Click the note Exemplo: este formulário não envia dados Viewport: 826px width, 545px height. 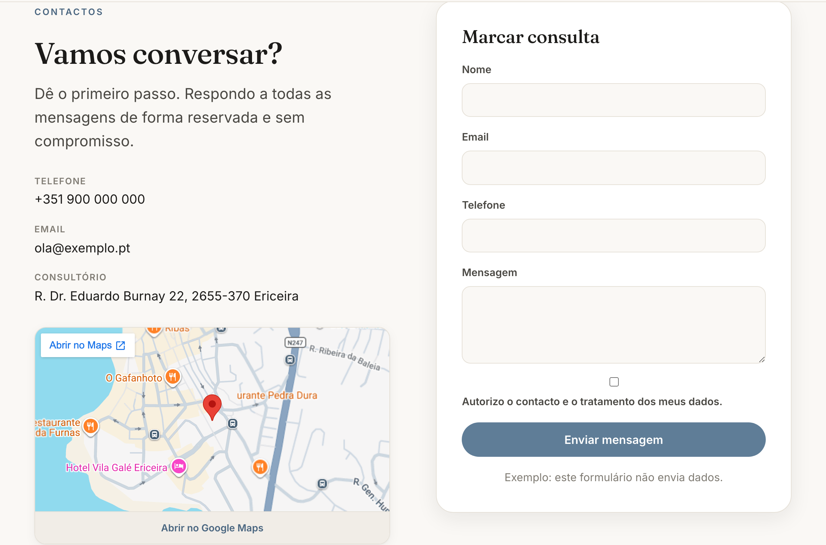(613, 478)
